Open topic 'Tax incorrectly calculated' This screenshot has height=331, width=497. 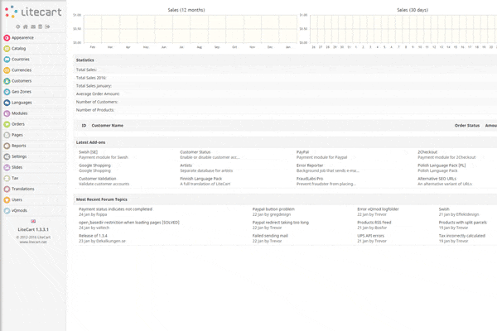[x=462, y=236]
